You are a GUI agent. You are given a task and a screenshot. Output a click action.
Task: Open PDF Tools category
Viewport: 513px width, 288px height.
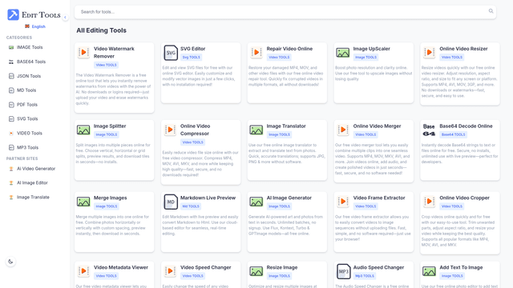pos(27,105)
